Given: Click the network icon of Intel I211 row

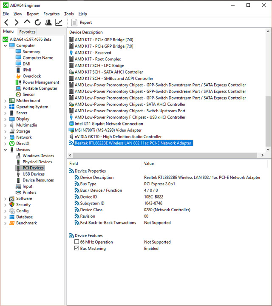Looking at the screenshot, I should [71, 124].
